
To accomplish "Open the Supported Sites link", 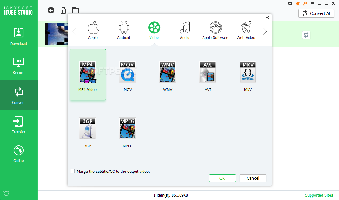I will pyautogui.click(x=319, y=195).
